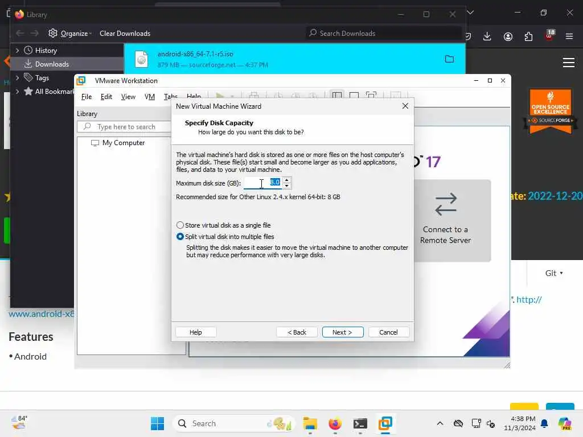This screenshot has width=583, height=437.
Task: Click notification bell in system tray
Action: tap(544, 423)
